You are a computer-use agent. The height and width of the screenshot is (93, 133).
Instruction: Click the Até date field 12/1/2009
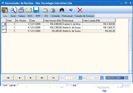[x=94, y=78]
